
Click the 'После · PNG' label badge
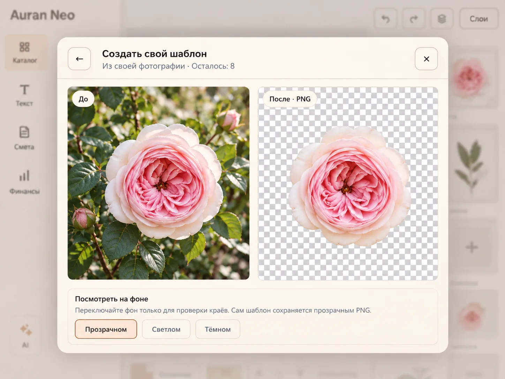point(290,99)
